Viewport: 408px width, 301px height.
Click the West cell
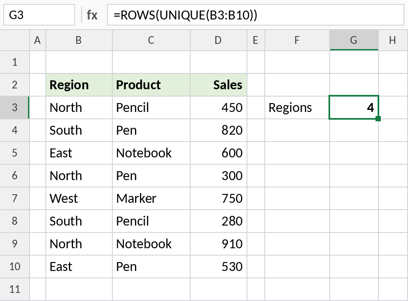(x=79, y=198)
